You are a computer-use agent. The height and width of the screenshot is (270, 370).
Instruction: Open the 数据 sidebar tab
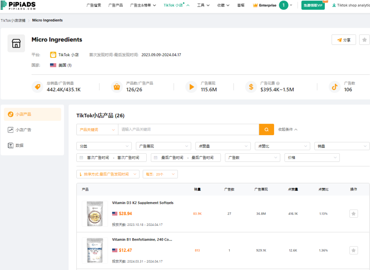(33, 145)
